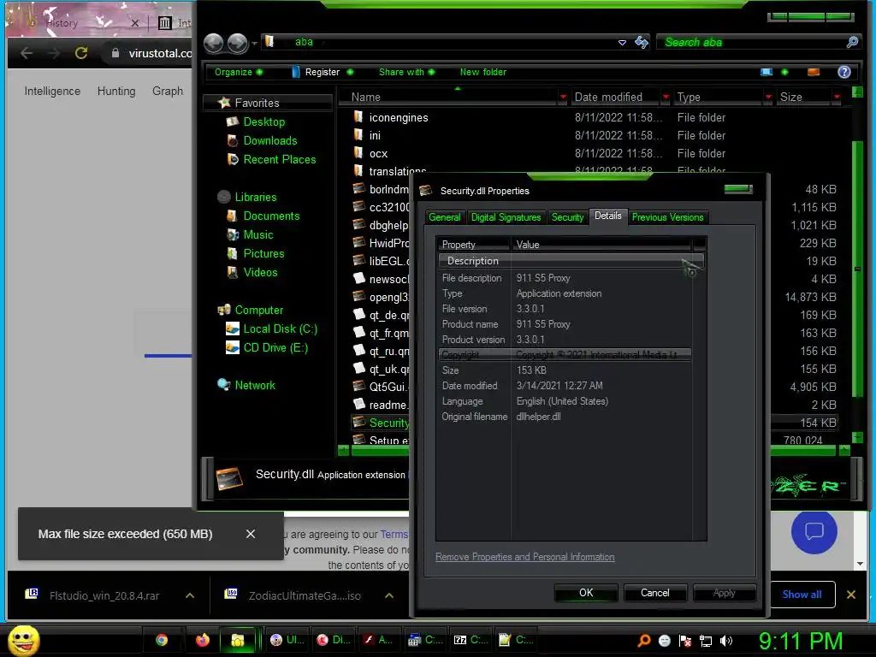Select the Copyright property row

click(x=565, y=355)
